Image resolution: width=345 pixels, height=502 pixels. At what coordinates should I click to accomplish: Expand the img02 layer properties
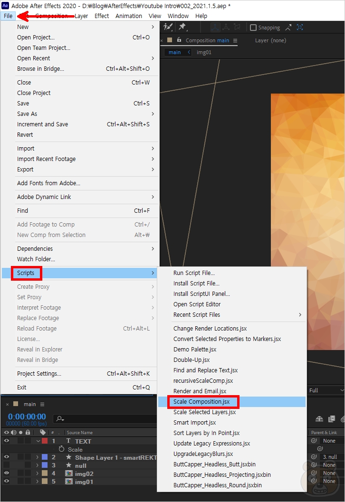[37, 473]
